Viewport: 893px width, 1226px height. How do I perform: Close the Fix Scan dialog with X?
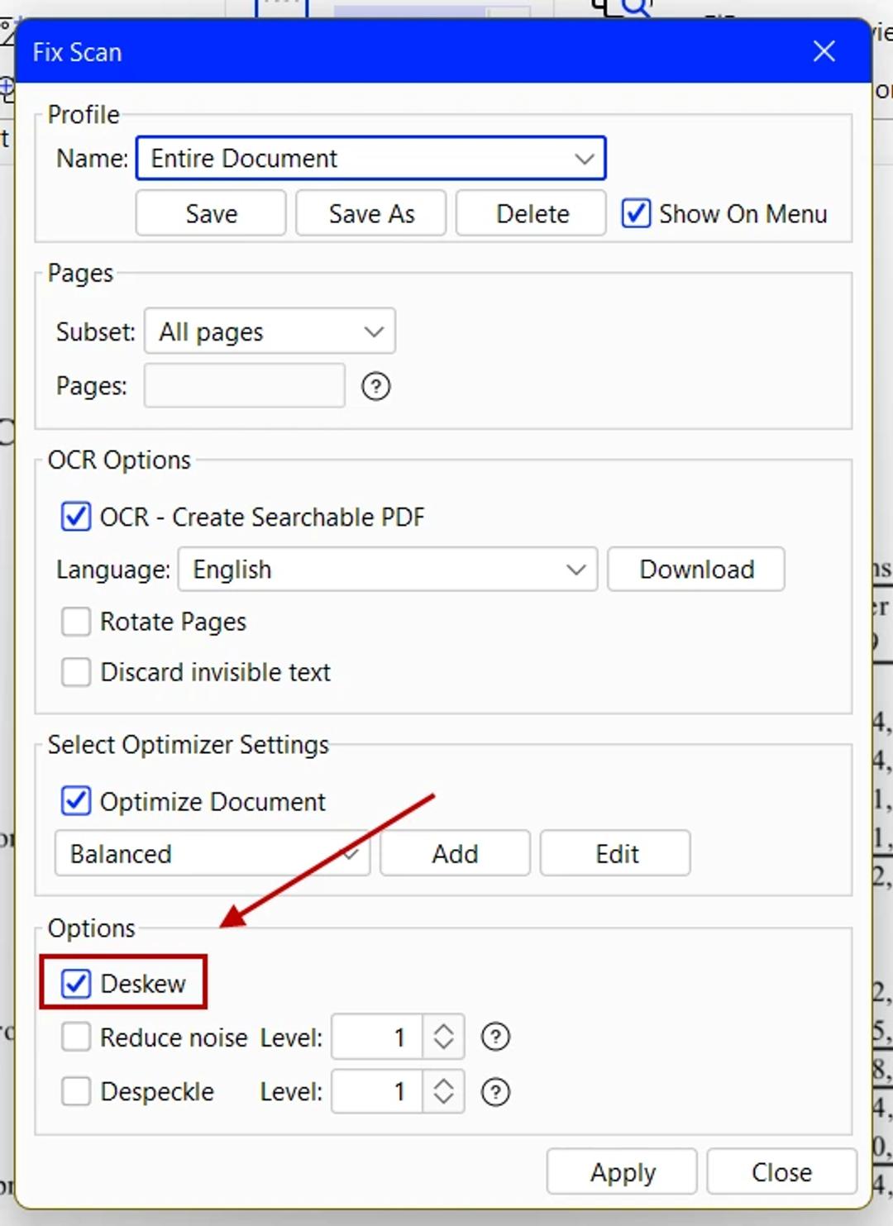824,51
